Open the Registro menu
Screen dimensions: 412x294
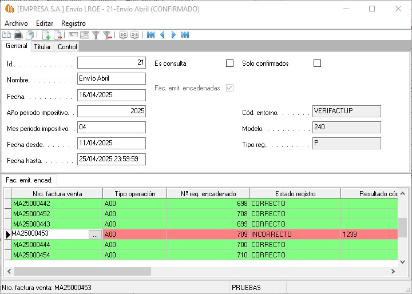tap(73, 23)
